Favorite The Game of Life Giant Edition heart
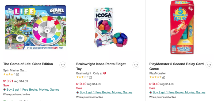214x101 pixels. (x=63, y=65)
